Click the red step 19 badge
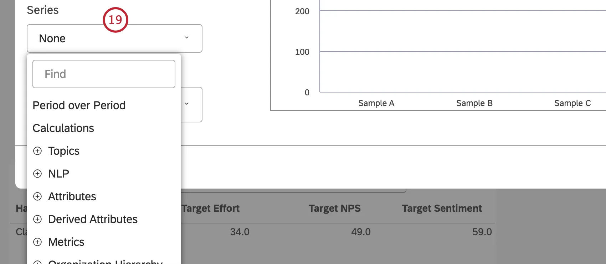Screen dimensions: 606x264 pos(115,20)
